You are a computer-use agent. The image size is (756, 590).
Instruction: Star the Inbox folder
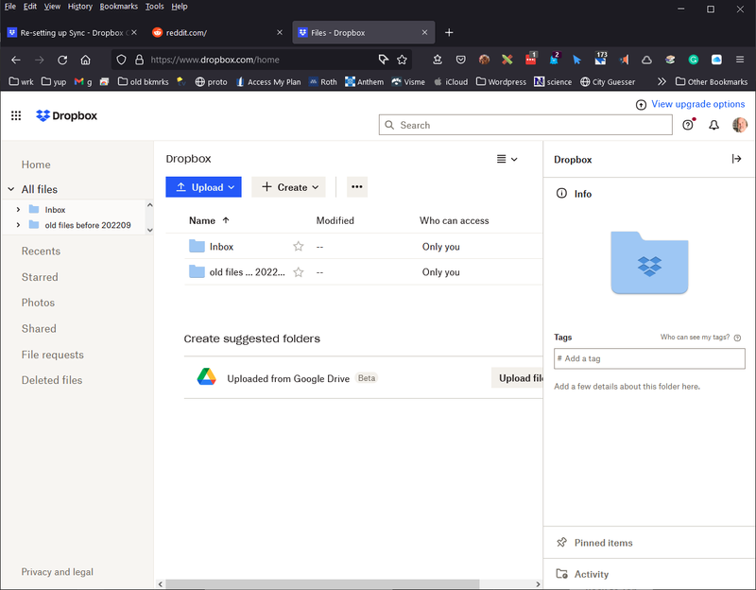point(299,247)
